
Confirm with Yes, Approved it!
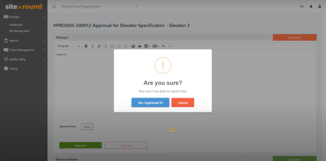click(150, 103)
